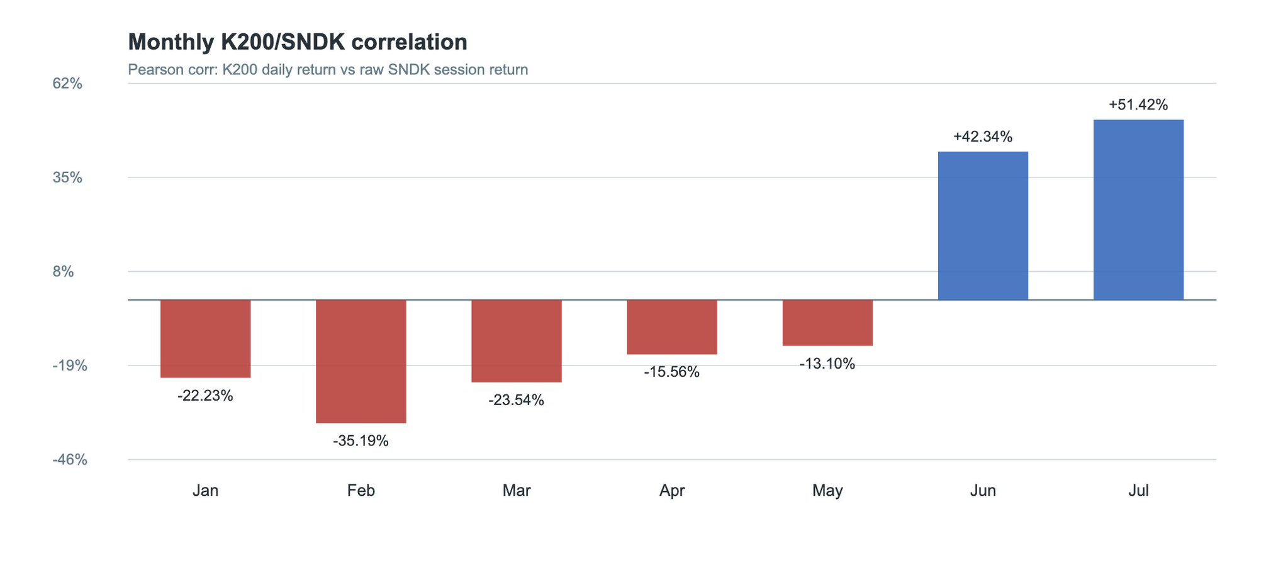Viewport: 1288px width, 563px height.
Task: Click the Apr red bar
Action: click(672, 327)
